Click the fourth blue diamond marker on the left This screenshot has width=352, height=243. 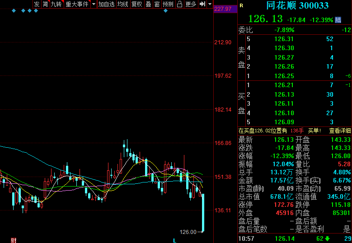tap(36, 10)
